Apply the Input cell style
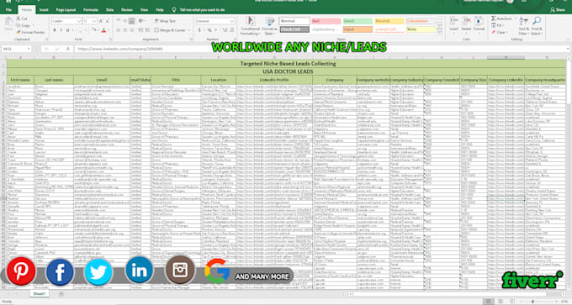The width and height of the screenshot is (572, 305). [x=357, y=29]
